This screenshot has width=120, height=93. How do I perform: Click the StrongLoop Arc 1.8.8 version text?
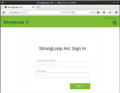pos(110,18)
